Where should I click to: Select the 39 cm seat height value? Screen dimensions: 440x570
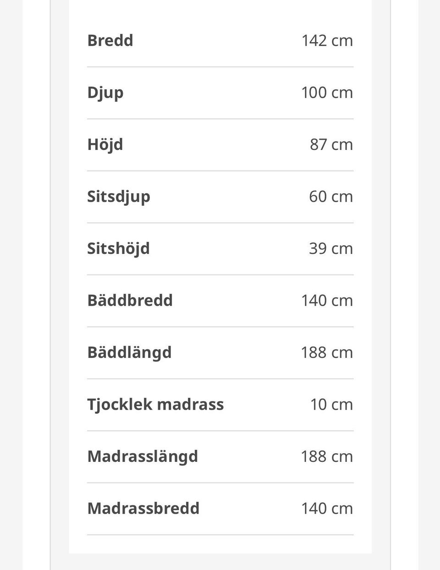pos(331,248)
